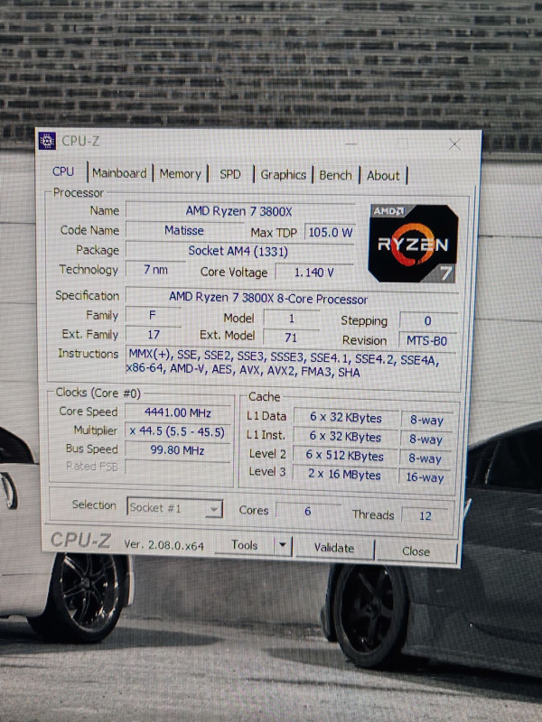Click the L1 Inst. value 6 x 32 KBytes
The width and height of the screenshot is (542, 722).
(346, 437)
